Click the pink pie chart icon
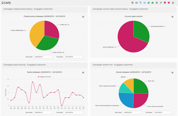This screenshot has width=178, height=116. 169,3
